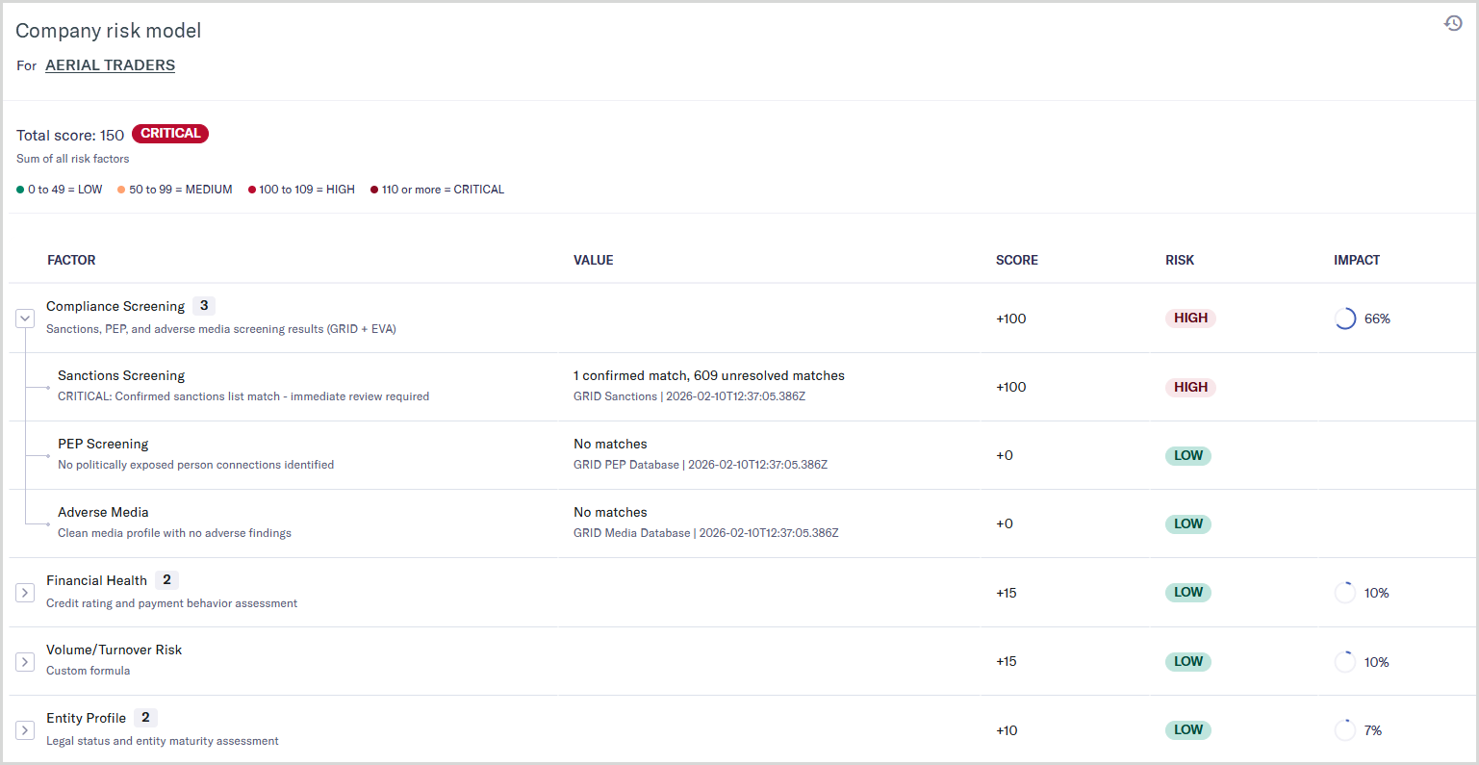The image size is (1479, 765).
Task: Open the history clock icon
Action: pos(1453,23)
